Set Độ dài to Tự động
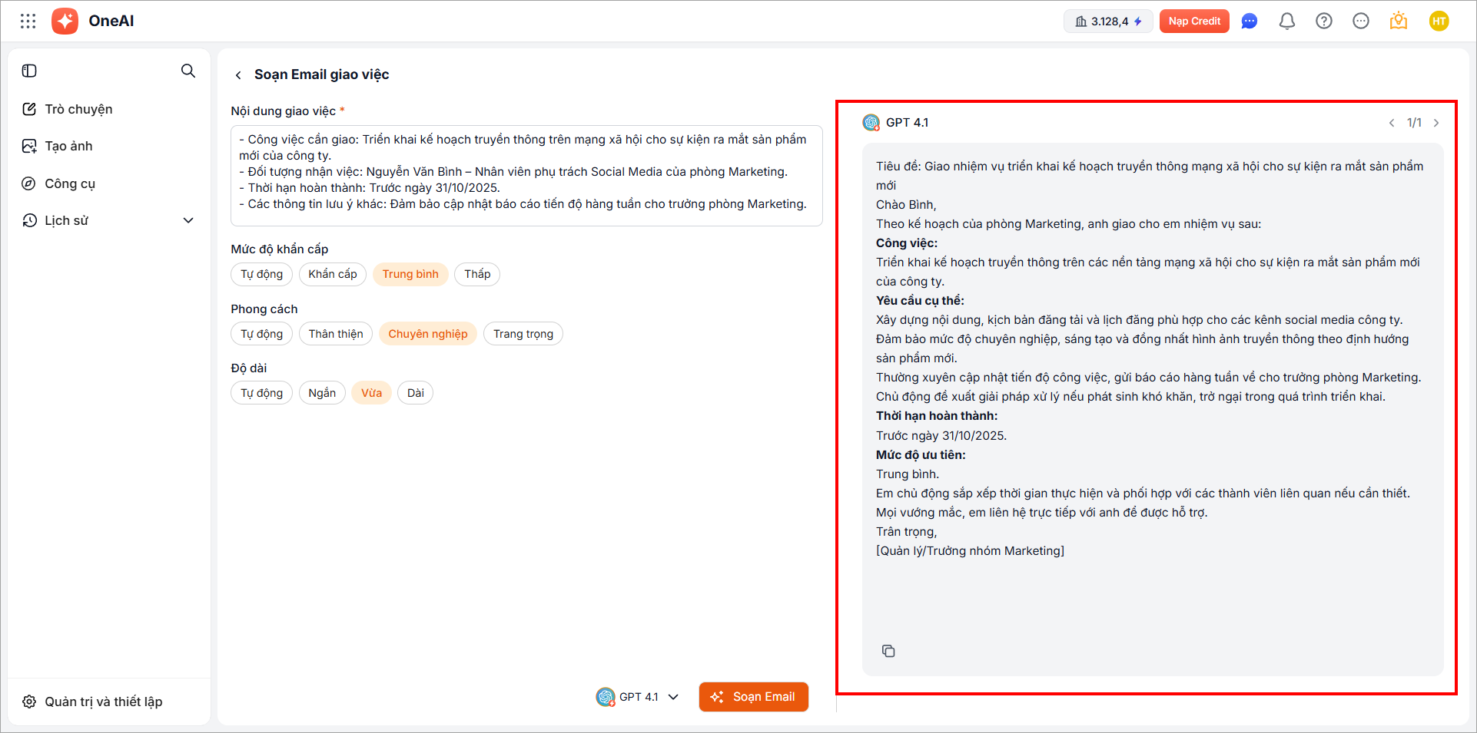 (x=261, y=393)
